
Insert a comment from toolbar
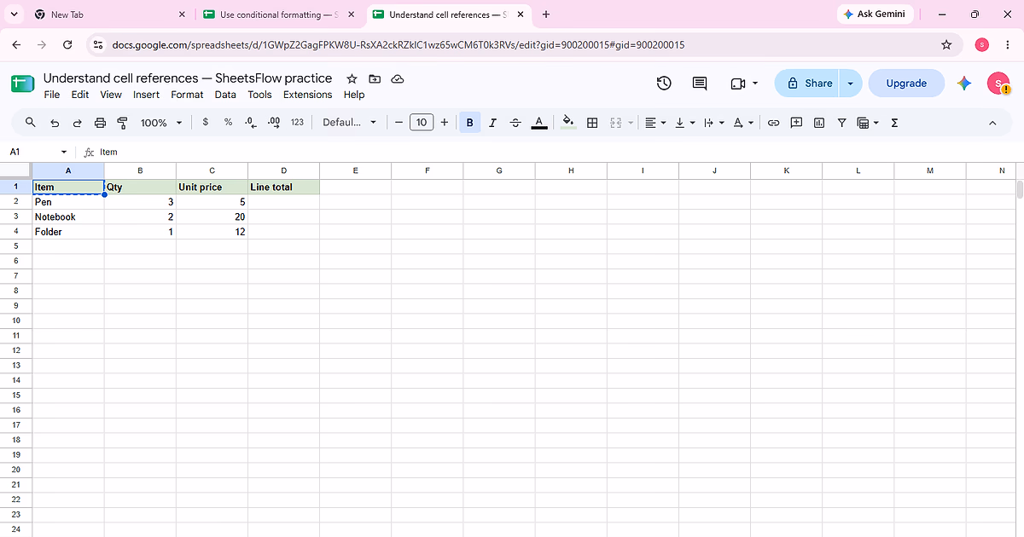796,123
